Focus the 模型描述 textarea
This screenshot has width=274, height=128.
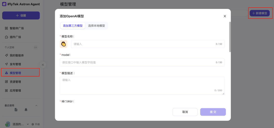pyautogui.click(x=142, y=86)
